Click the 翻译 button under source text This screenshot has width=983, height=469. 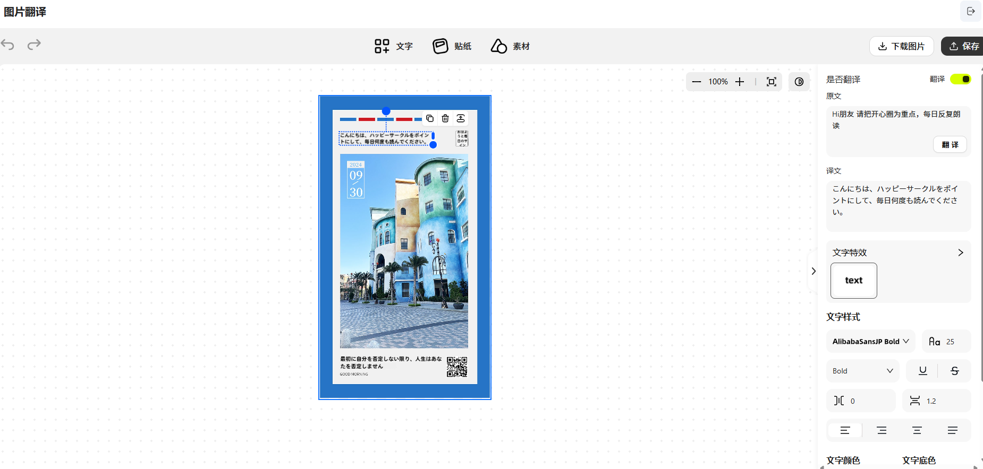point(950,145)
